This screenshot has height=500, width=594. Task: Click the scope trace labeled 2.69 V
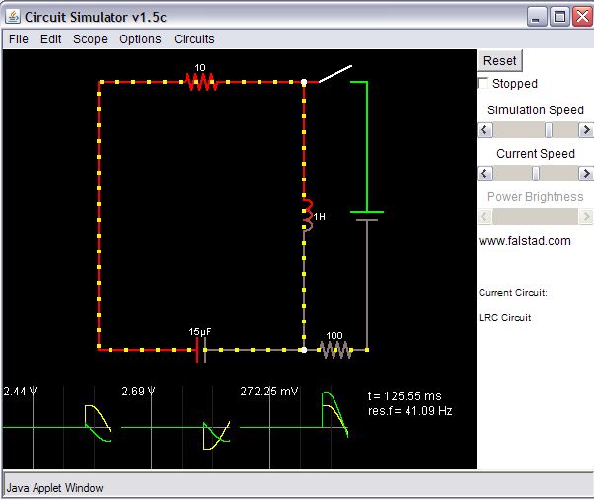tap(176, 427)
